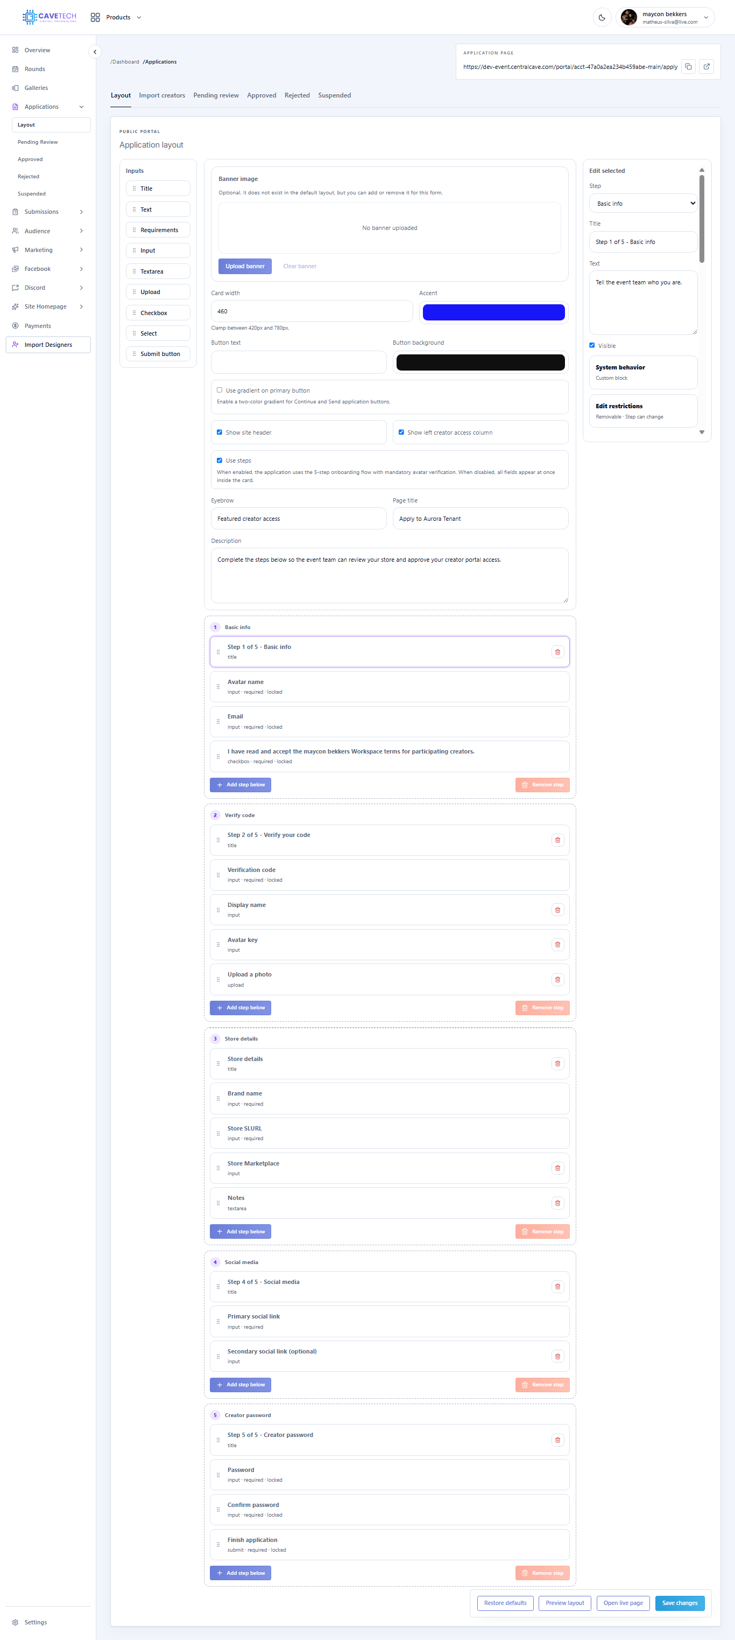Delete the Avatar key input block

click(x=557, y=944)
